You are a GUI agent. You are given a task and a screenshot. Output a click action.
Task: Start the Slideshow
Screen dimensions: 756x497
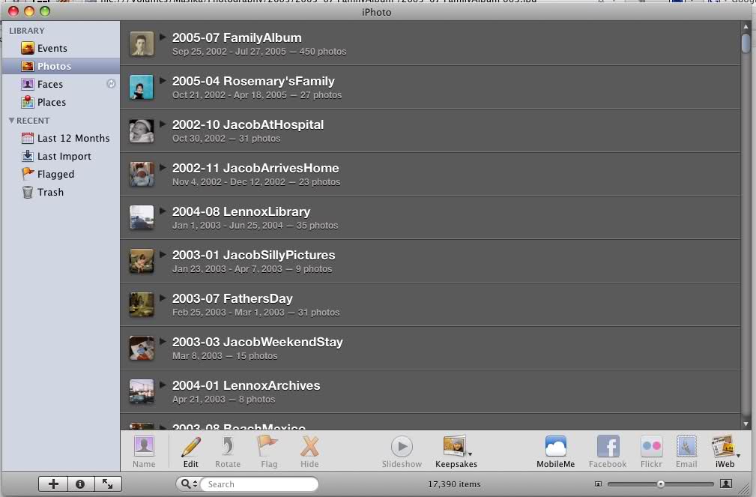[x=402, y=451]
